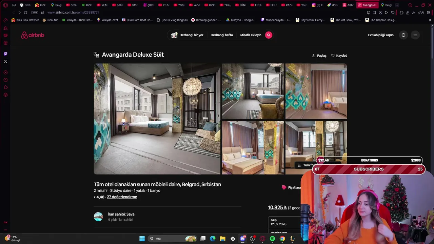Viewport: 434px width, 244px height.
Task: Click Herhangi hafta date option
Action: pyautogui.click(x=222, y=35)
